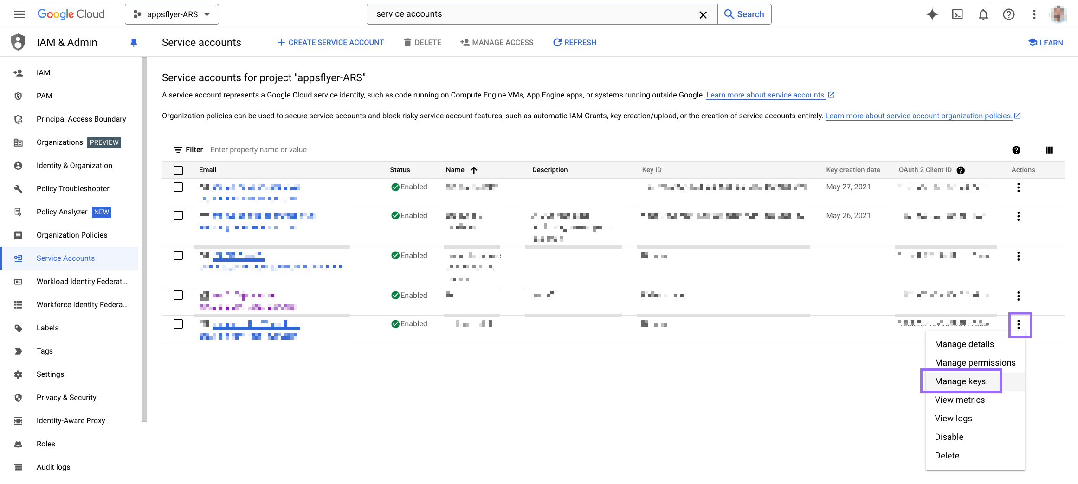Choose Manage keys from the context menu
Image resolution: width=1078 pixels, height=484 pixels.
click(960, 381)
